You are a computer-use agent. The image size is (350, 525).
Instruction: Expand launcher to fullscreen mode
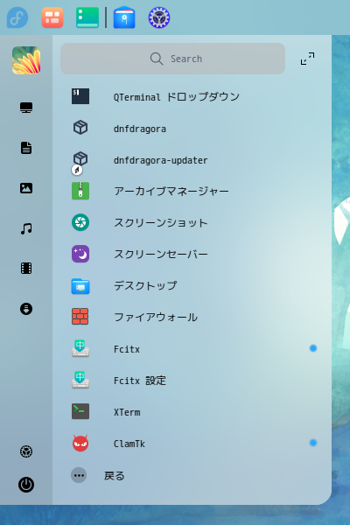click(307, 59)
